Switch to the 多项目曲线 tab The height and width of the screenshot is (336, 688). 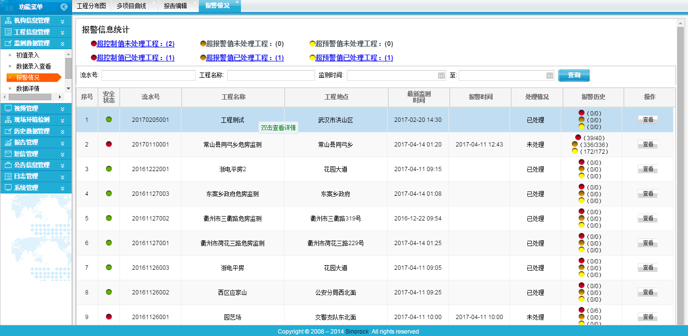pyautogui.click(x=131, y=6)
